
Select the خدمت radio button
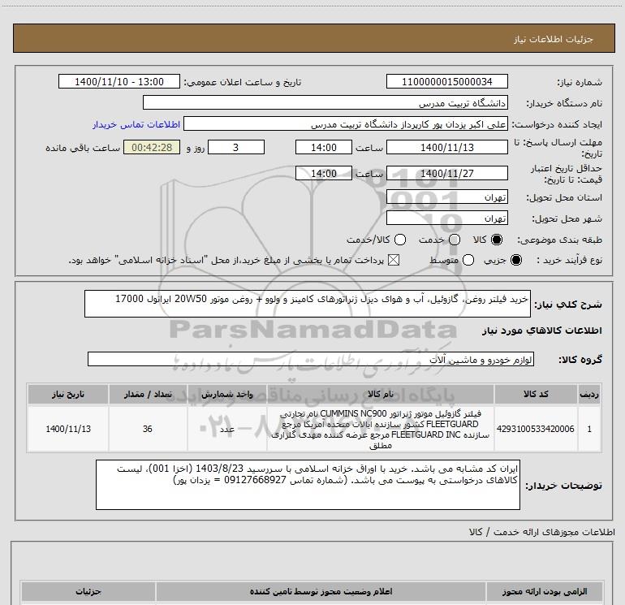coord(455,240)
